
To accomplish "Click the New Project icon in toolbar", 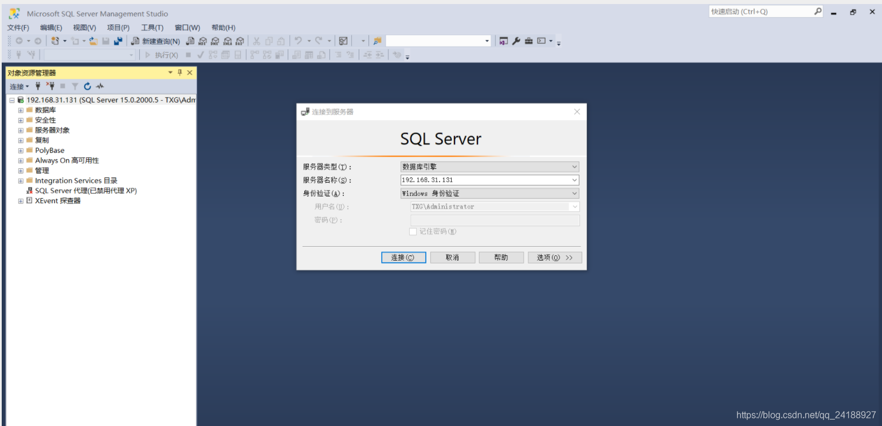I will click(x=56, y=41).
